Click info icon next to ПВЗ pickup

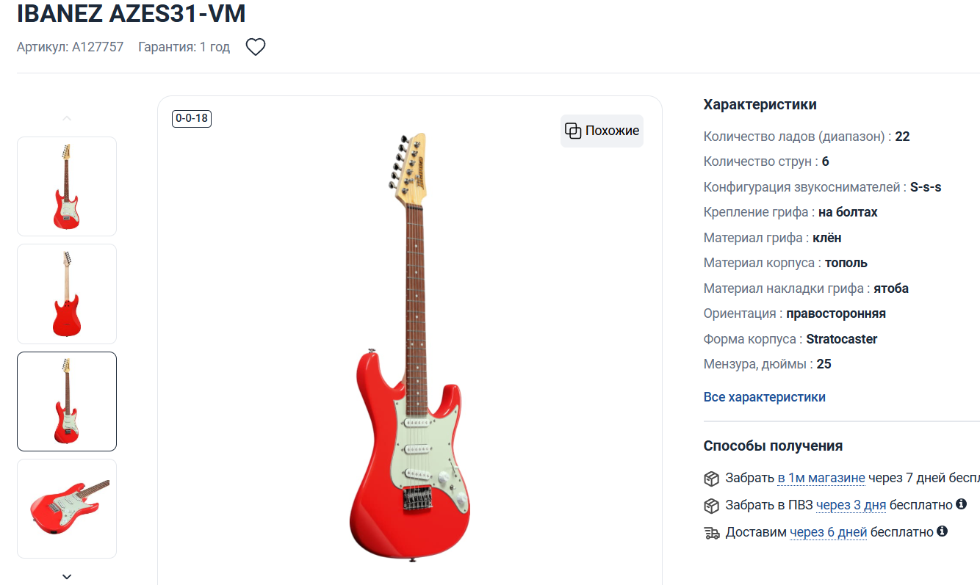pos(961,504)
